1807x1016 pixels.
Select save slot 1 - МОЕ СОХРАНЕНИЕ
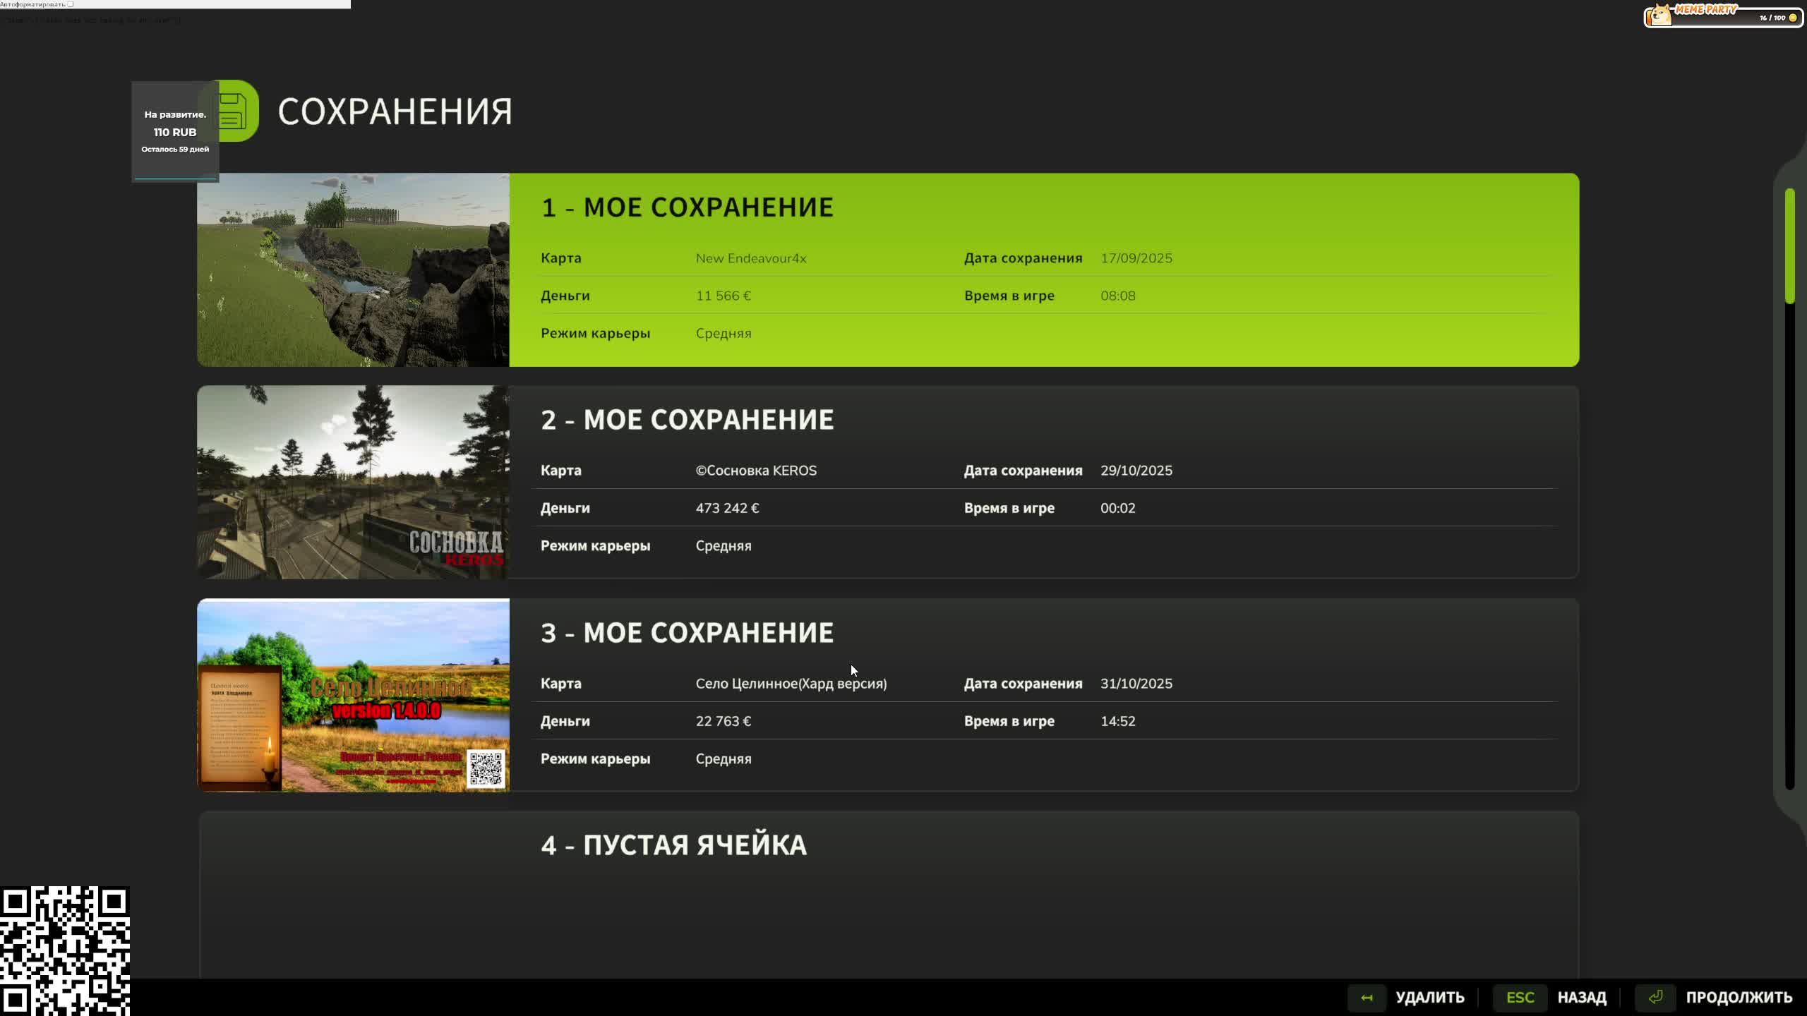pos(1043,270)
